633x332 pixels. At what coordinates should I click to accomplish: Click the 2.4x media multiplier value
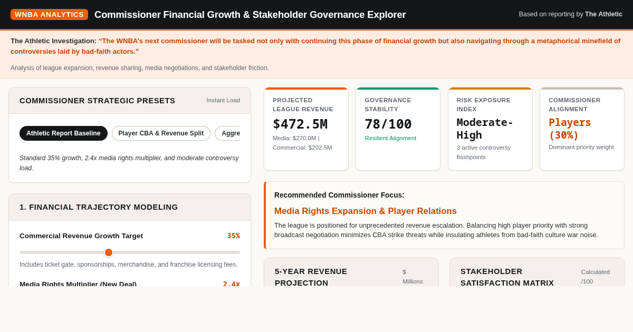point(231,284)
